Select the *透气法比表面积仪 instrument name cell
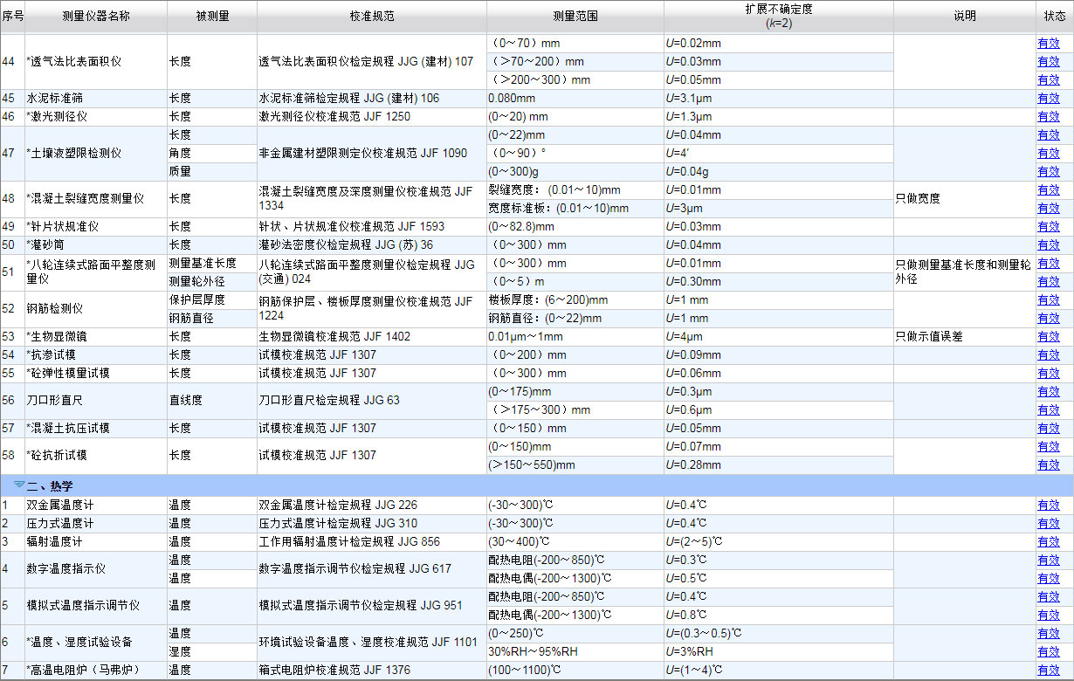 [x=96, y=61]
